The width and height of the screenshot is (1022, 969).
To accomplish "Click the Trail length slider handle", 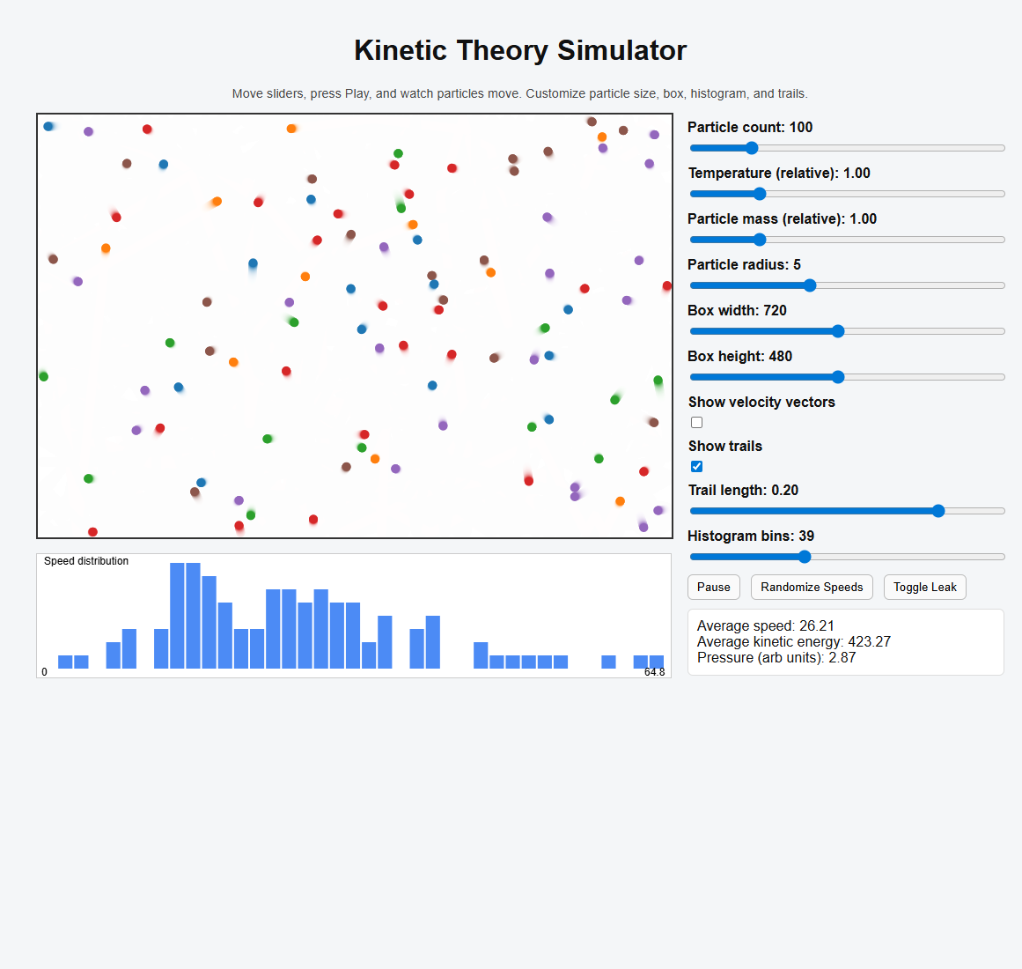I will [x=938, y=511].
